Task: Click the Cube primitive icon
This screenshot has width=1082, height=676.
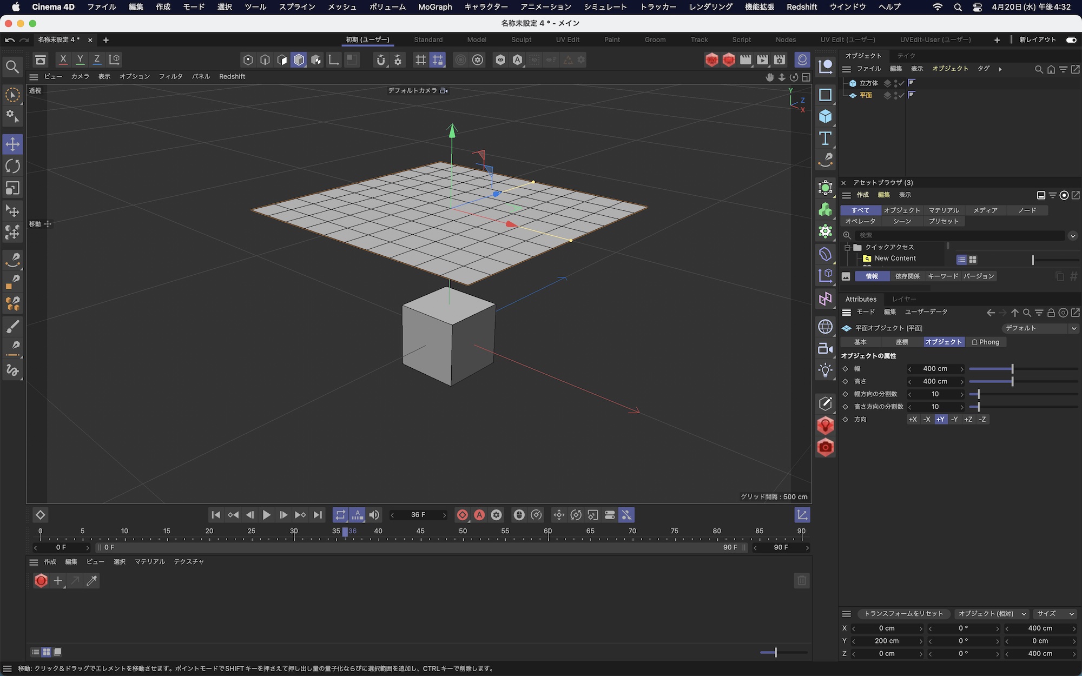Action: click(825, 116)
